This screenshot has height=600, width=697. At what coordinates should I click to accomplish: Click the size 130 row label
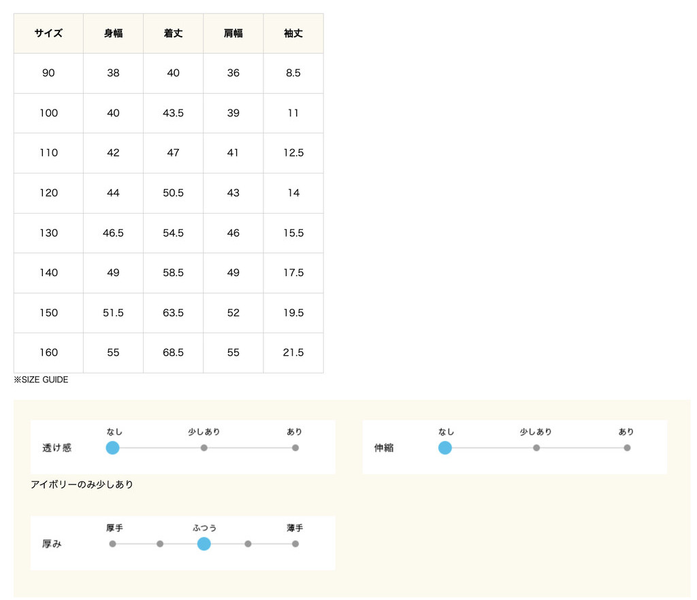tap(48, 233)
